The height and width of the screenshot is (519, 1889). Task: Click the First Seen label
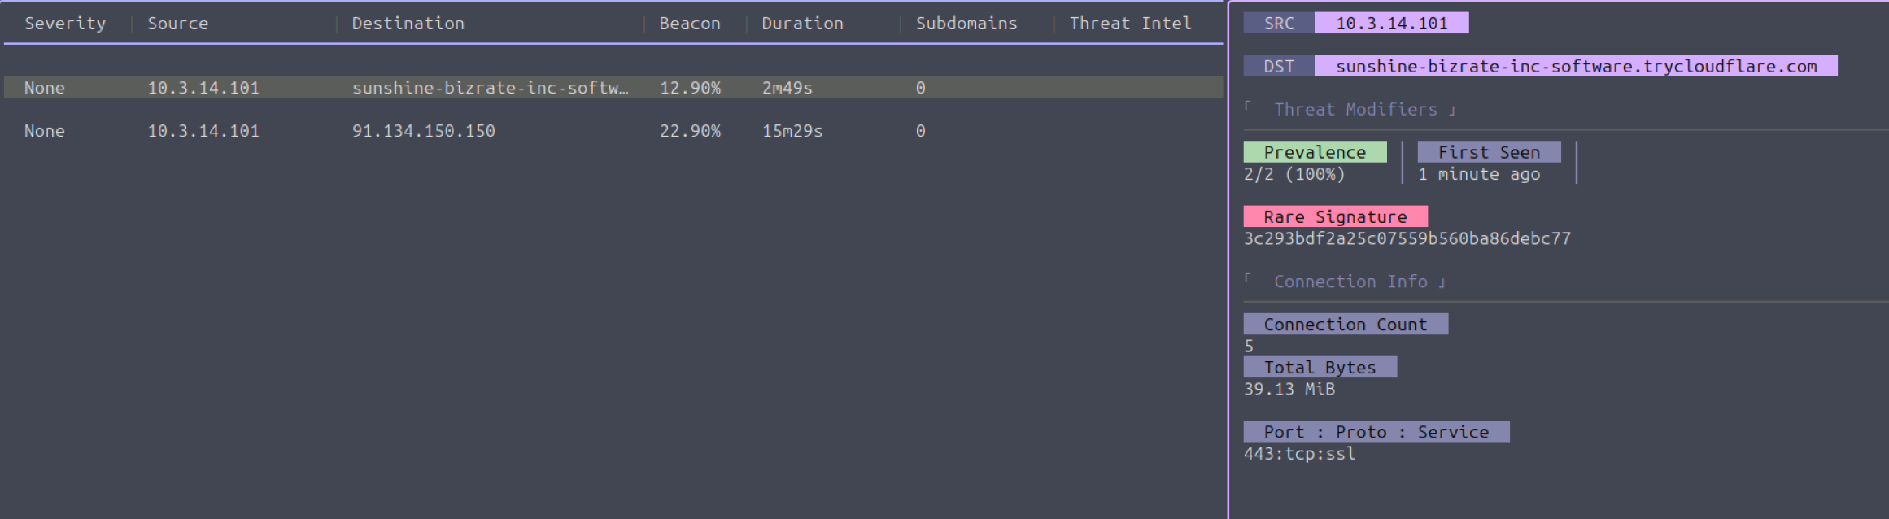coord(1489,152)
